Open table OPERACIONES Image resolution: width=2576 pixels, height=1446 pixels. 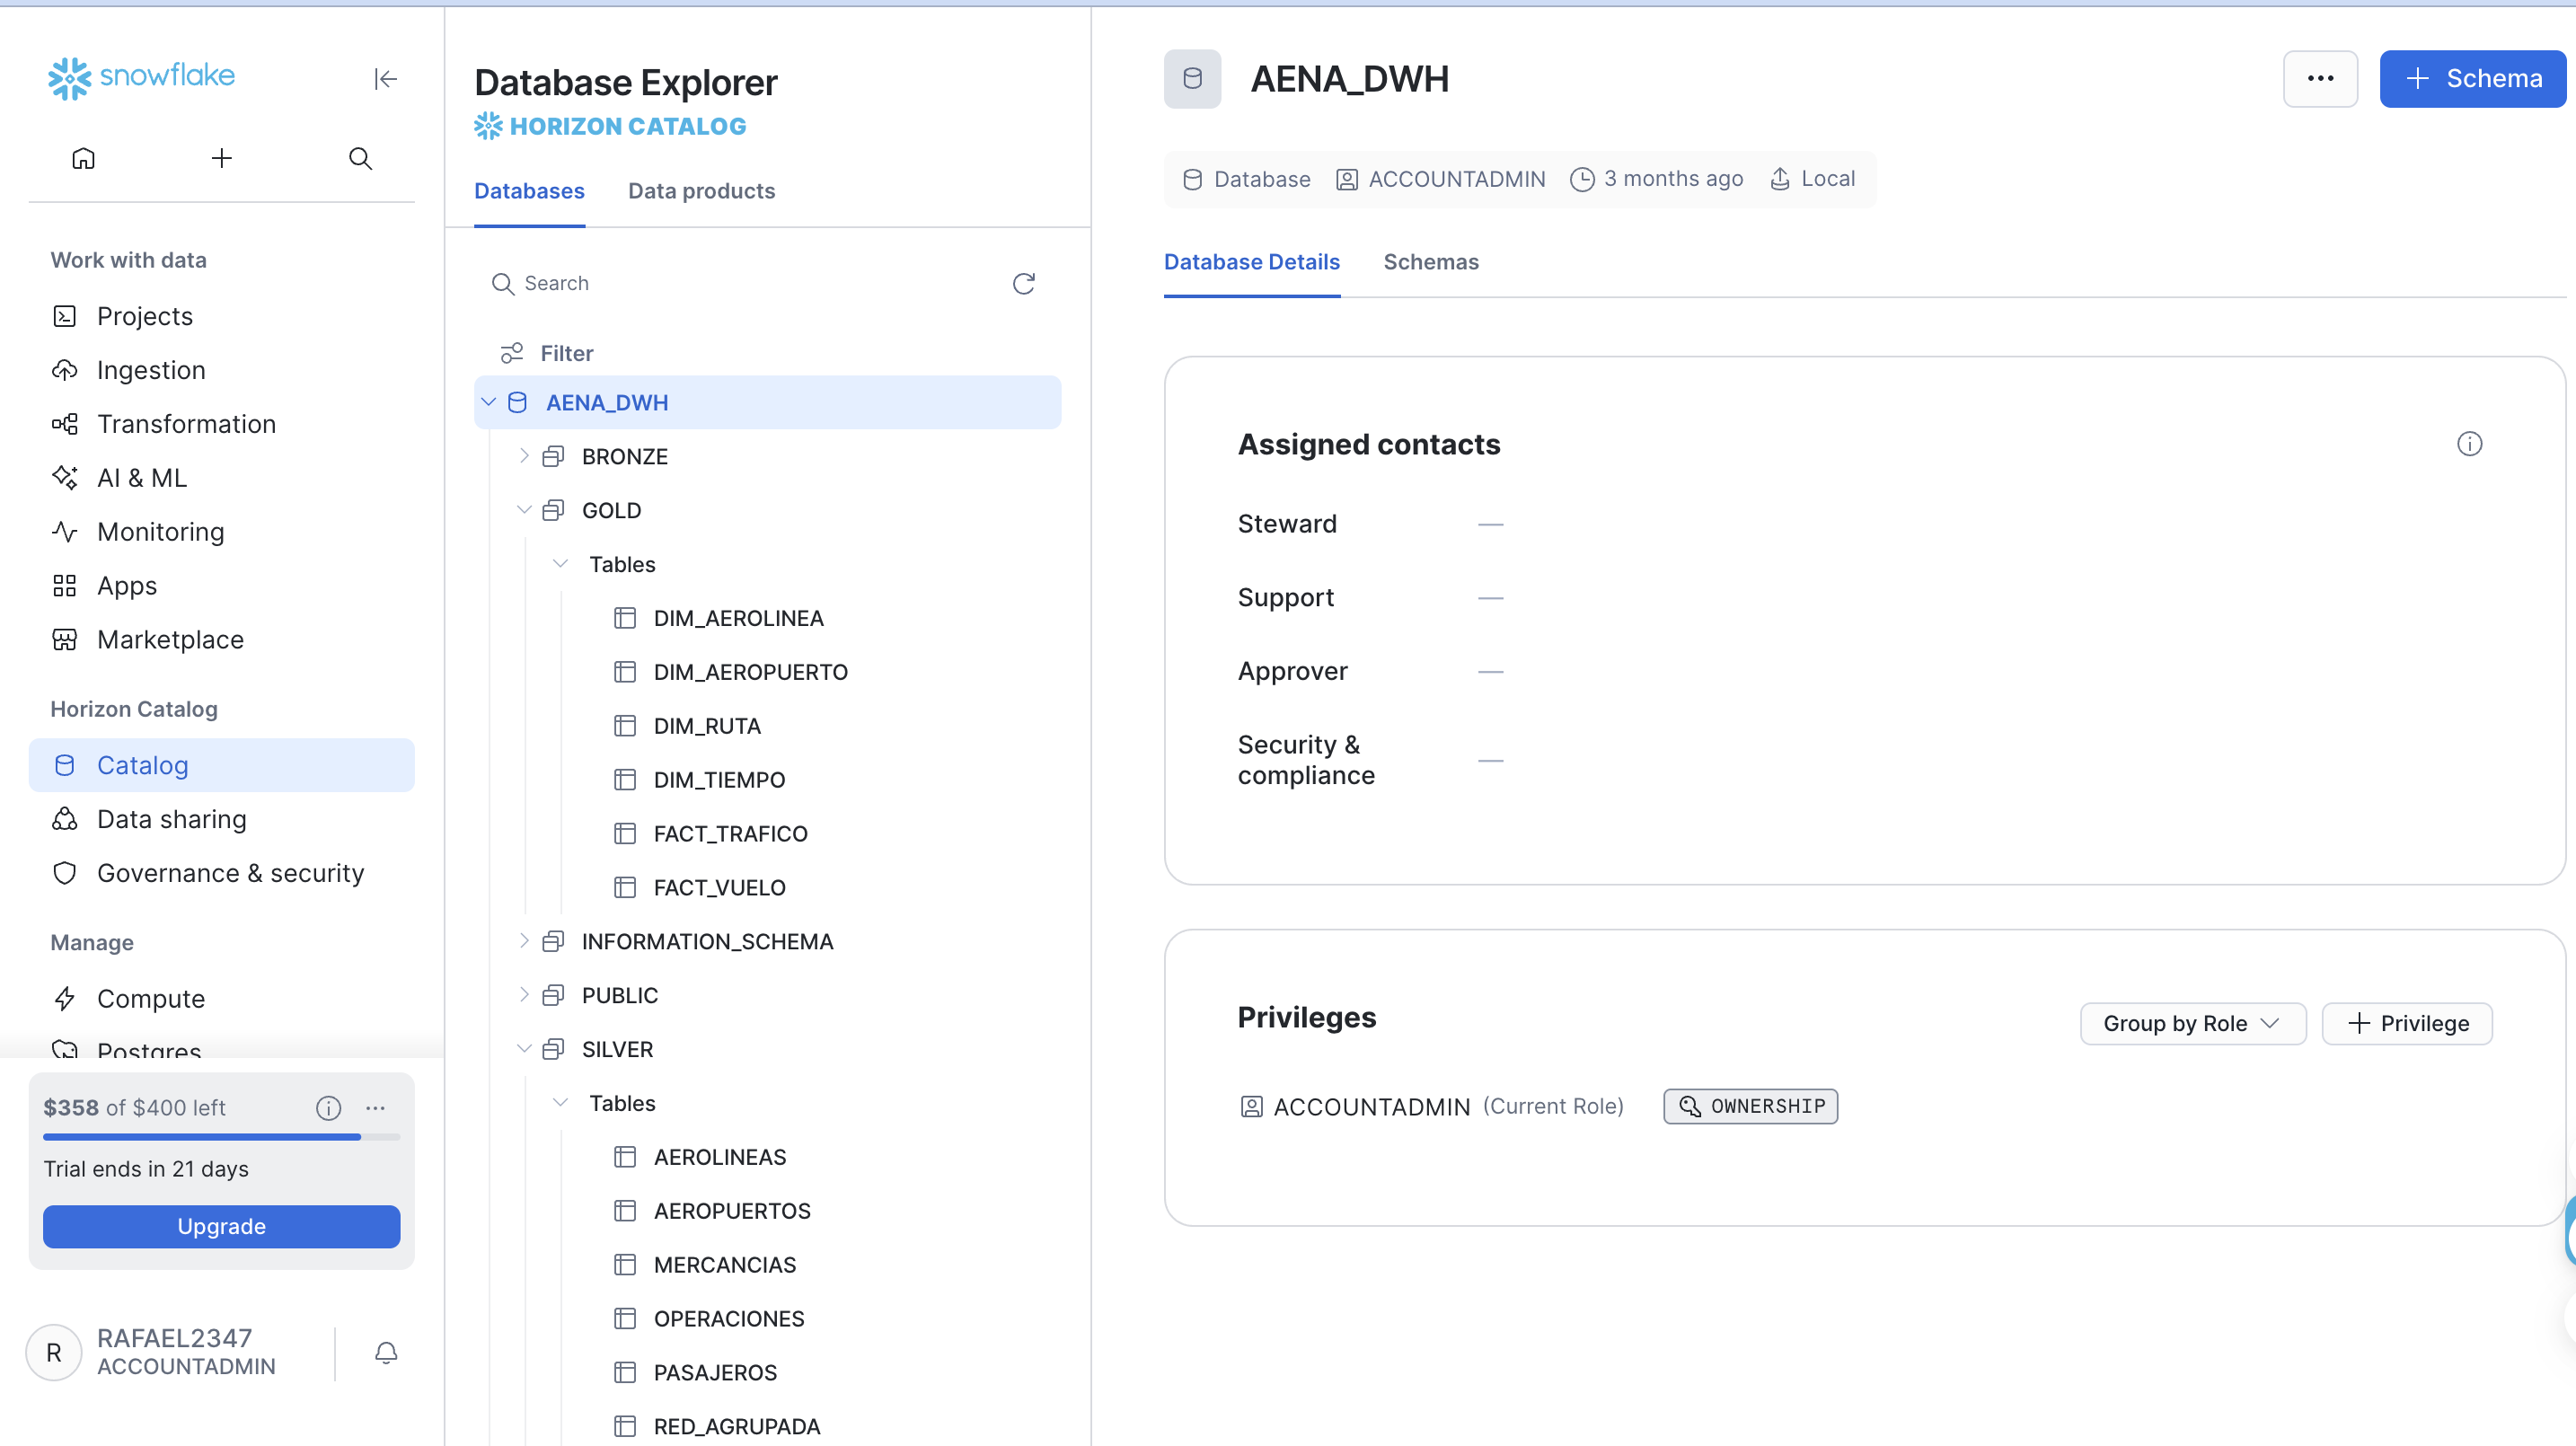tap(729, 1319)
